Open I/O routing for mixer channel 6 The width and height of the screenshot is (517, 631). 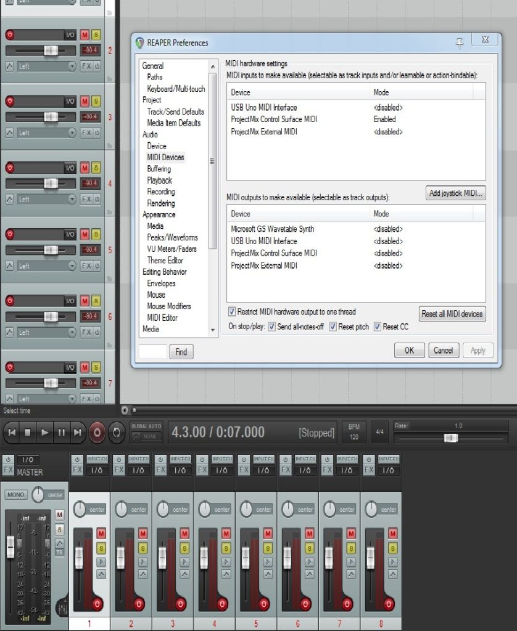coord(305,470)
